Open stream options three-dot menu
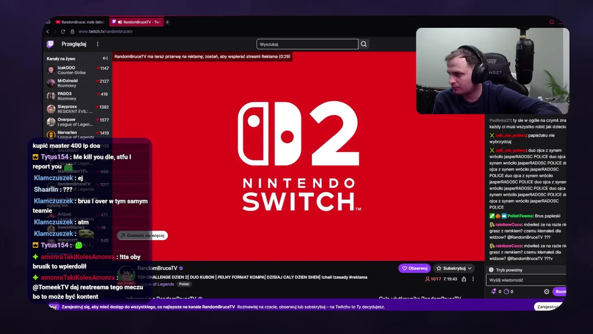593x334 pixels. pyautogui.click(x=473, y=279)
